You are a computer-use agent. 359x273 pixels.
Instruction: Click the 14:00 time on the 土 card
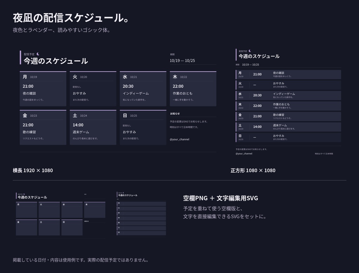pyautogui.click(x=78, y=125)
